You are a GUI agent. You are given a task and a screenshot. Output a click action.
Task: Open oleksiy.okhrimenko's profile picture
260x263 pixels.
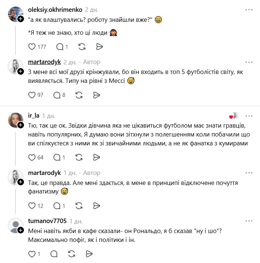coord(15,14)
